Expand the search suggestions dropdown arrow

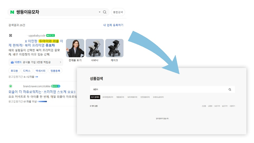(100, 12)
